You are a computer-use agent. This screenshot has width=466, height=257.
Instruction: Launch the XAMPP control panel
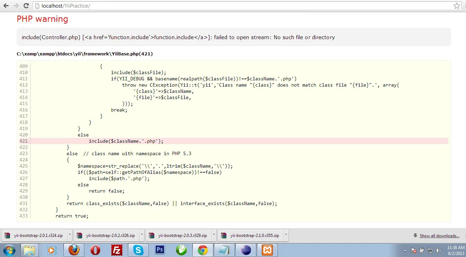tap(267, 250)
